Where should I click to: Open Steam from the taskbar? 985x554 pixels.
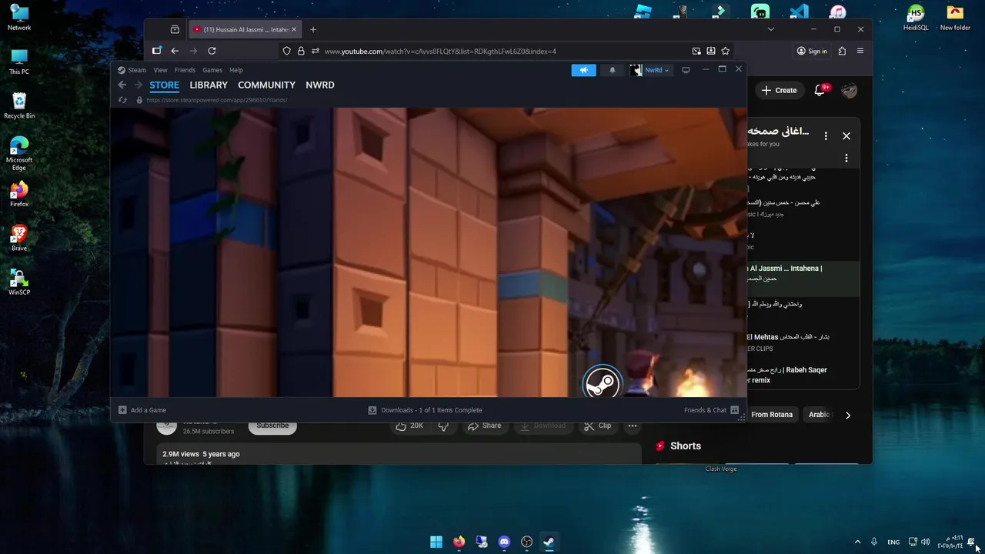(x=549, y=542)
